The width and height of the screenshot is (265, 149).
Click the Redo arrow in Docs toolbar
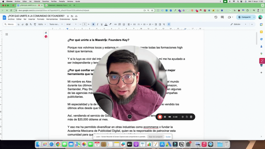coord(23,24)
